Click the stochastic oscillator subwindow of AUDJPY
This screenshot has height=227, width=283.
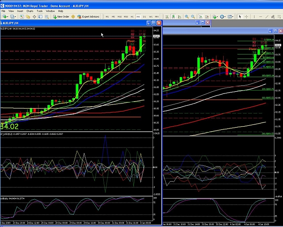tap(77, 209)
